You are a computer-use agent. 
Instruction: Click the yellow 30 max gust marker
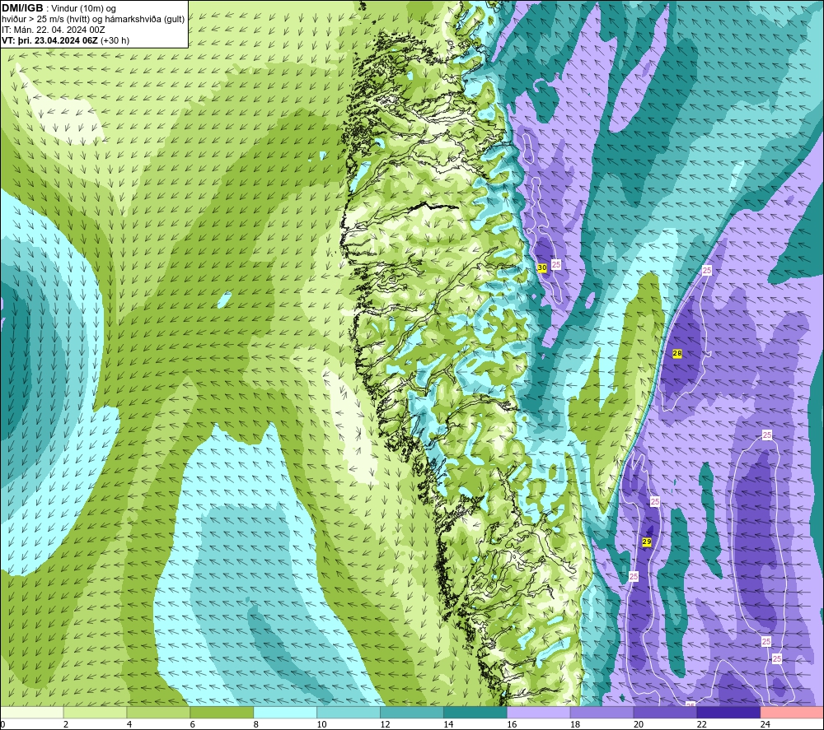coord(542,267)
